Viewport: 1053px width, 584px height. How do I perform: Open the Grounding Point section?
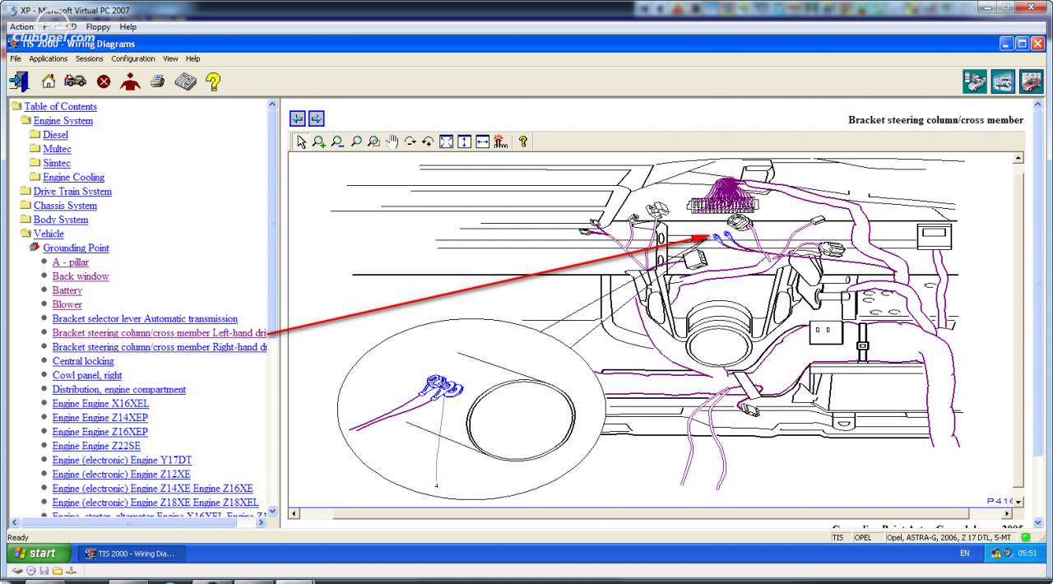click(76, 248)
